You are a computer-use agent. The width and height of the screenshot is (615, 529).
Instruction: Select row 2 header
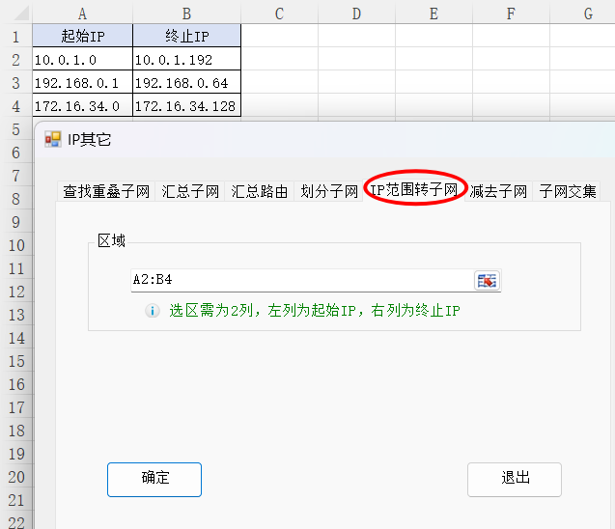[x=16, y=60]
